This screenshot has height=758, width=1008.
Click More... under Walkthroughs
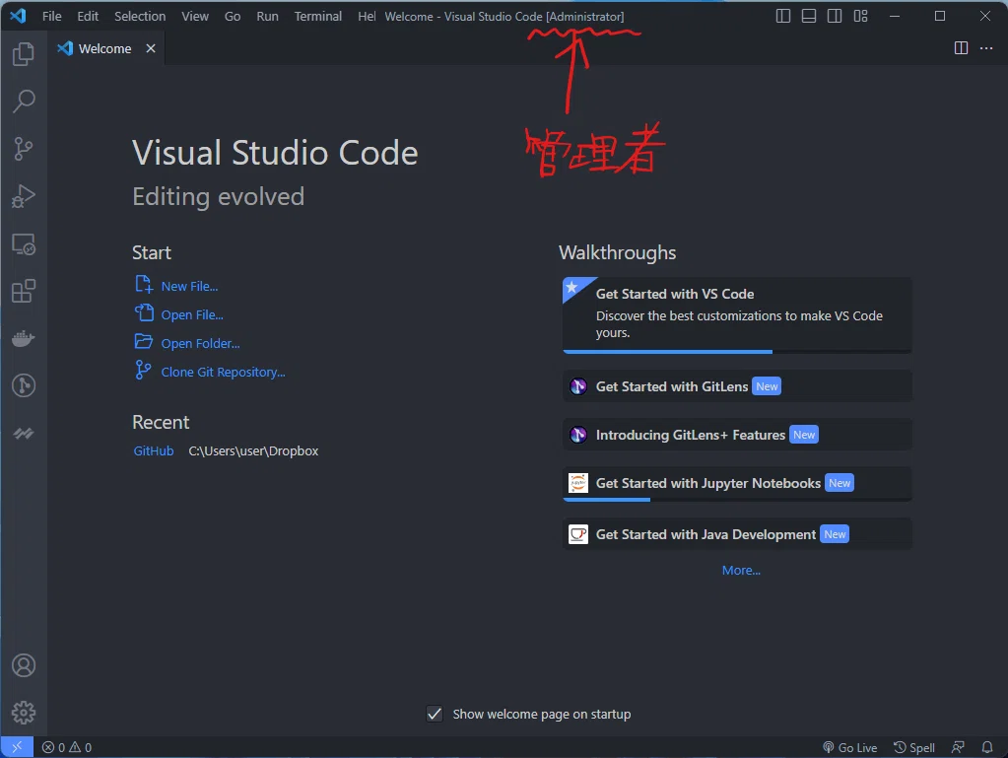pos(741,571)
